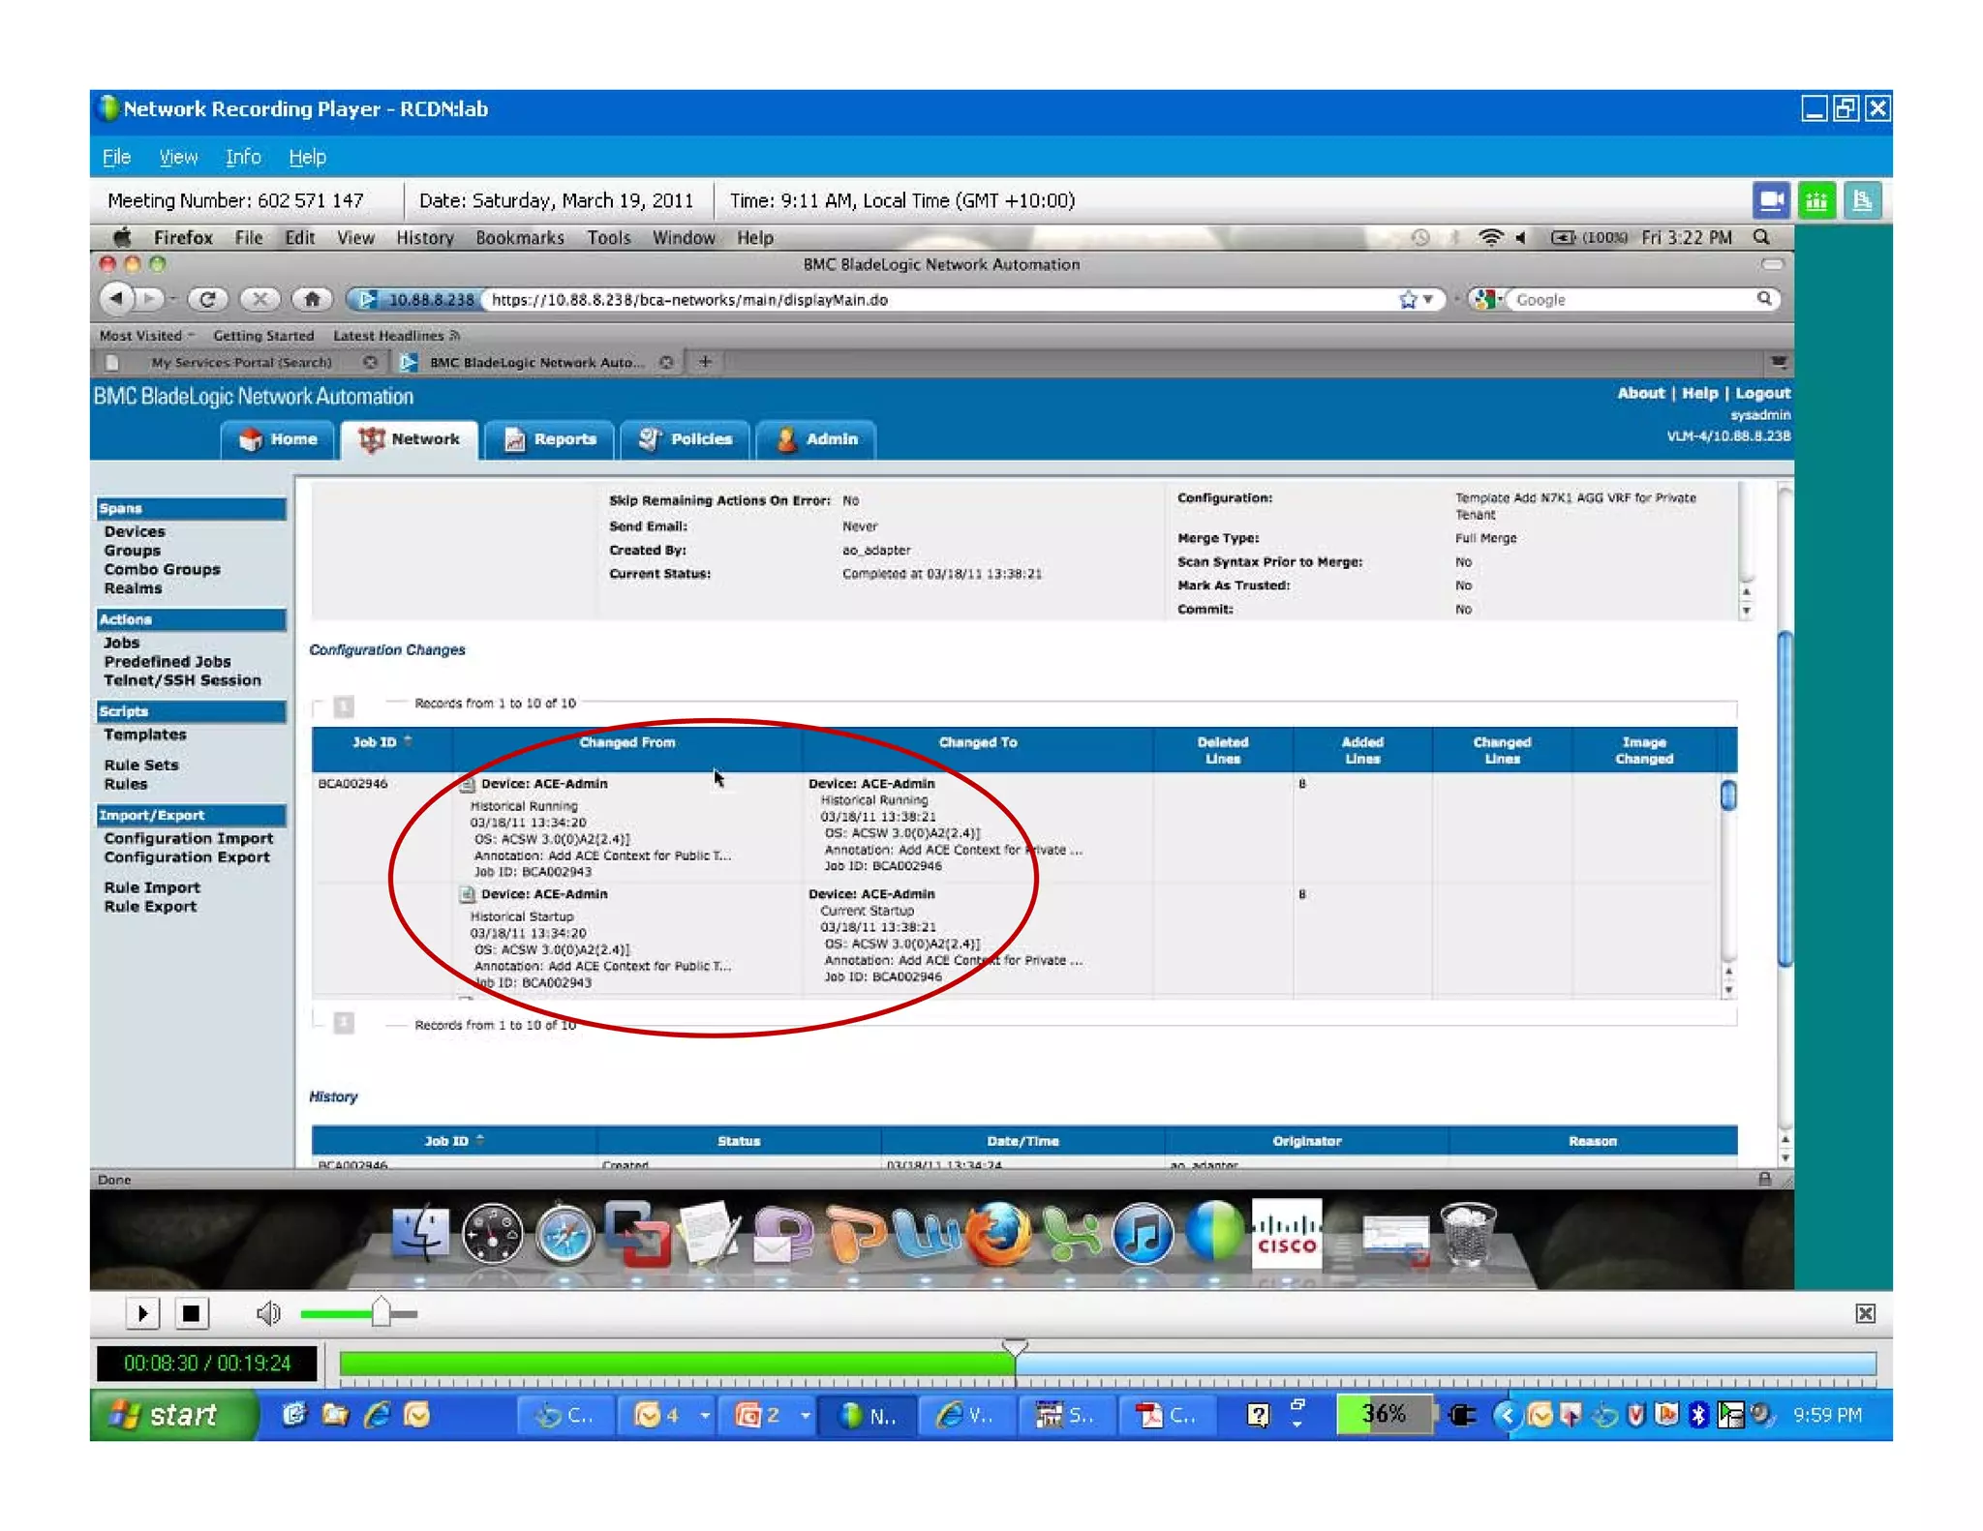Click the top page 1 pagination box
This screenshot has width=1983, height=1531.
pyautogui.click(x=344, y=705)
